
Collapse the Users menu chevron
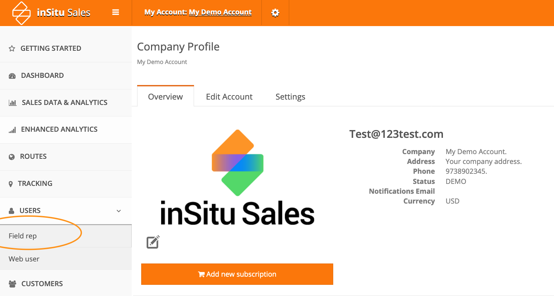pyautogui.click(x=119, y=211)
